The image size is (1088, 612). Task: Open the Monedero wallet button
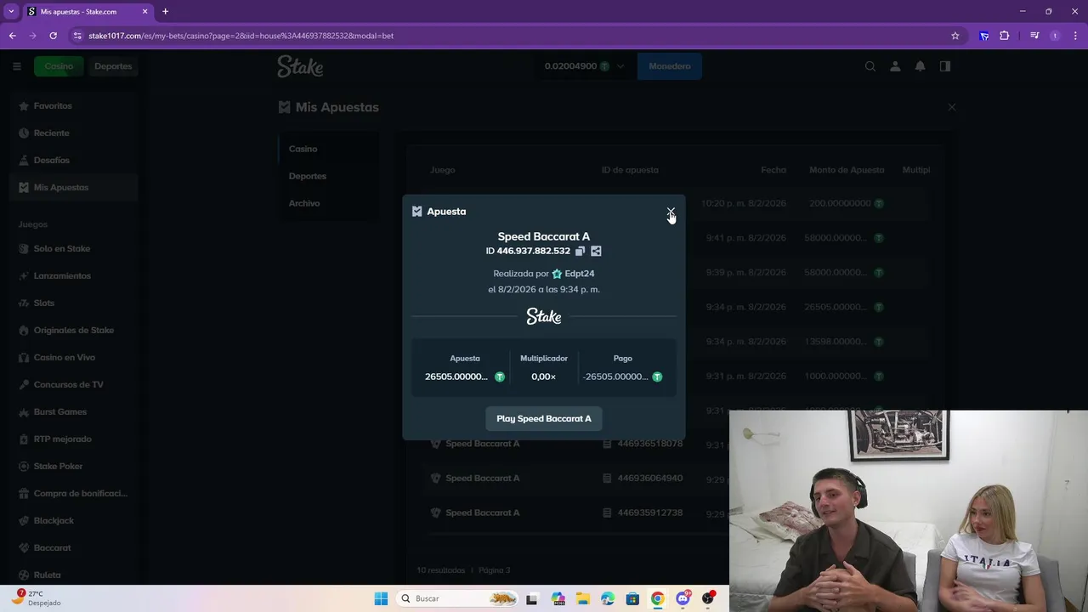pyautogui.click(x=670, y=66)
